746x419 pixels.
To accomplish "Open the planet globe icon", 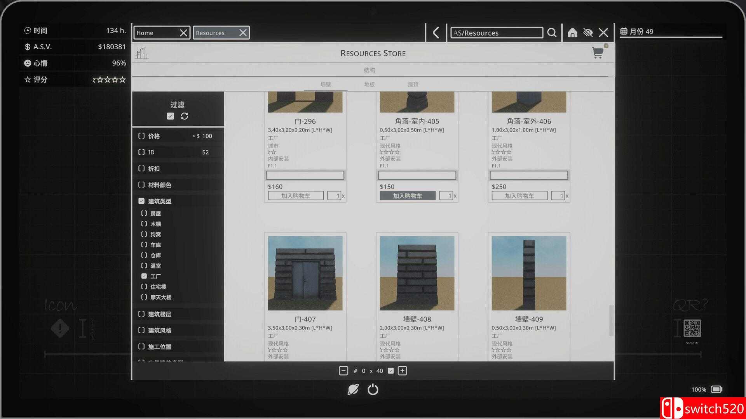I will (x=353, y=389).
